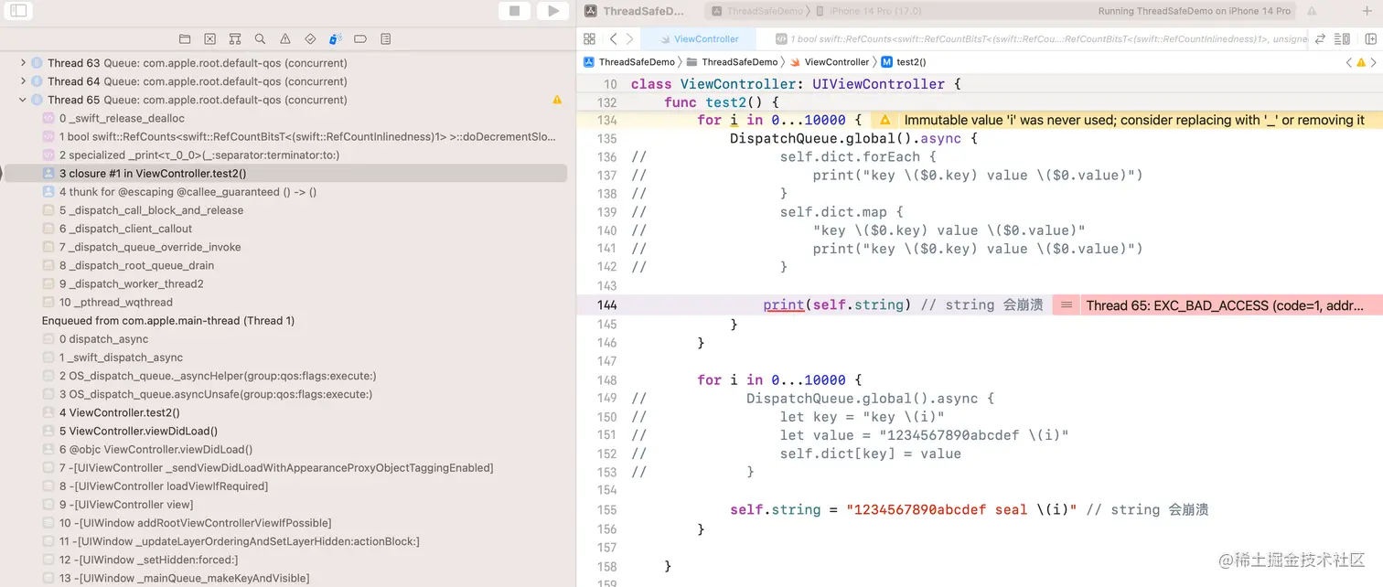Open the Find navigator magnifier icon
This screenshot has height=587, width=1383.
pyautogui.click(x=260, y=39)
